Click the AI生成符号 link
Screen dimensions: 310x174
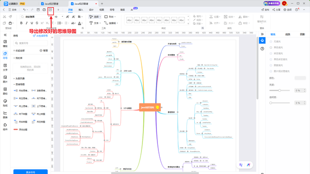[40, 36]
